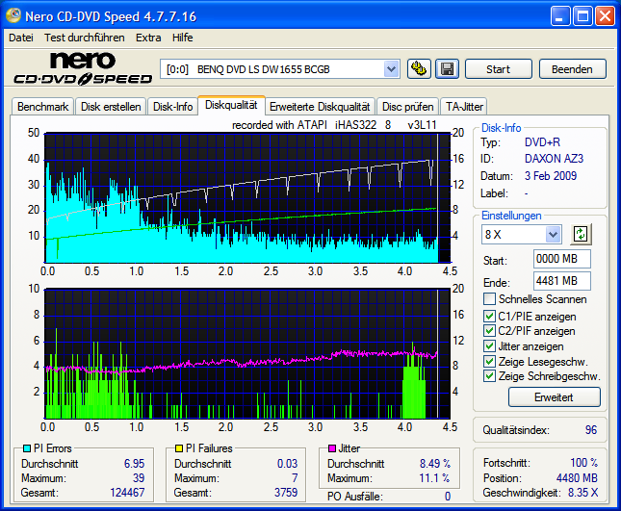
Task: Toggle the Jitter anzeigen checkbox
Action: 490,346
